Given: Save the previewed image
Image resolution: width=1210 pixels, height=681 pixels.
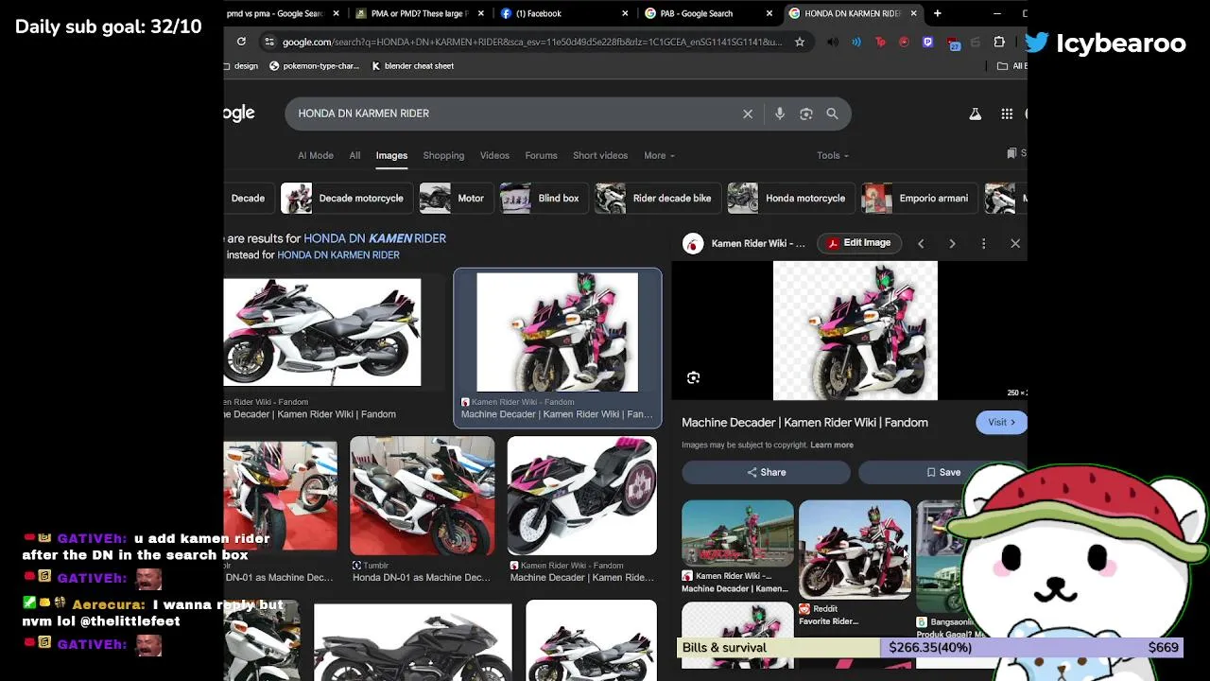Looking at the screenshot, I should click(x=942, y=472).
